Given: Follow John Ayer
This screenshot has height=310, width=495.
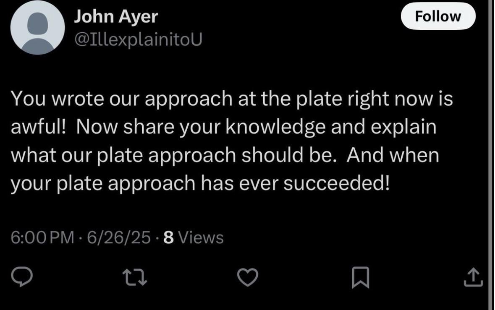Looking at the screenshot, I should point(438,17).
